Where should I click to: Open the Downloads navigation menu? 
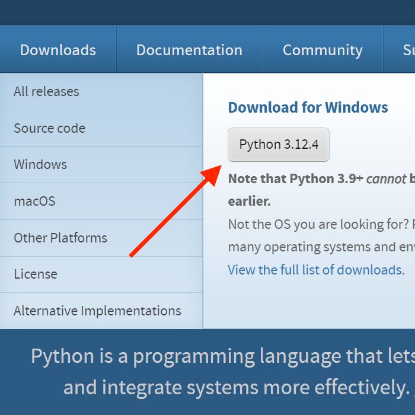58,50
